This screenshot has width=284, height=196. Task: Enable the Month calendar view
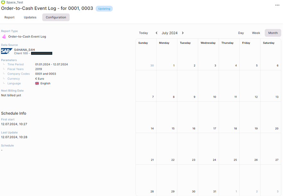pos(273,33)
